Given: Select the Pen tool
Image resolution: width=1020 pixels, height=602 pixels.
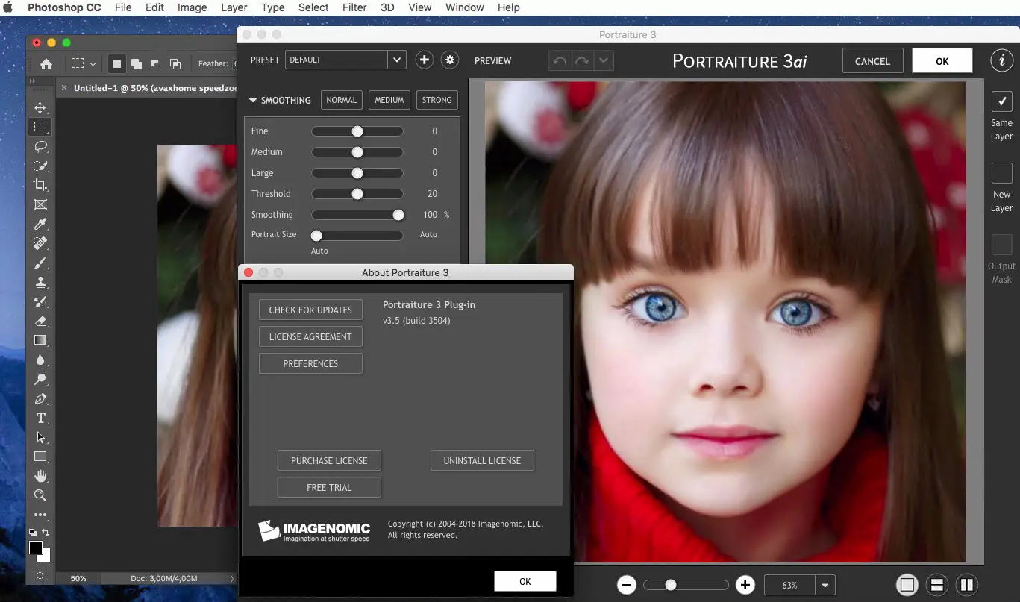Looking at the screenshot, I should [x=40, y=398].
